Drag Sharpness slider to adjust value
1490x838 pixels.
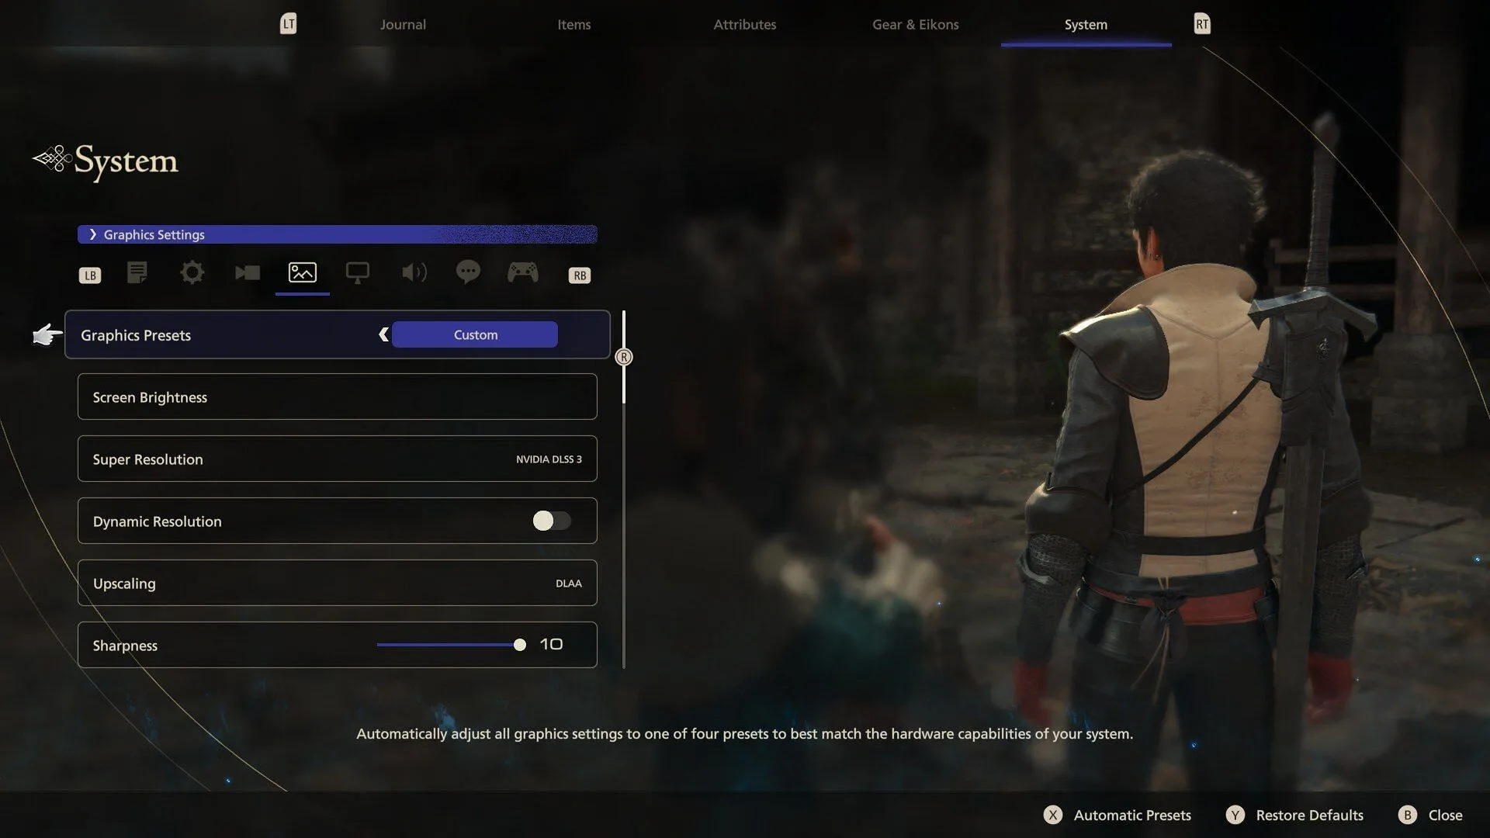(519, 645)
